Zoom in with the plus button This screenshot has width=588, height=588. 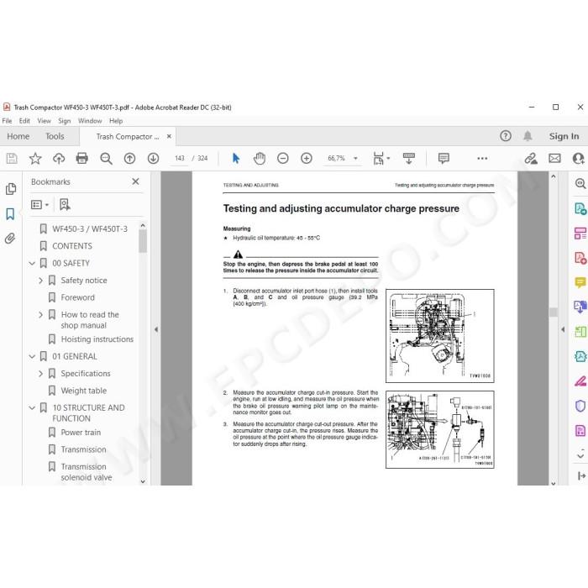307,159
